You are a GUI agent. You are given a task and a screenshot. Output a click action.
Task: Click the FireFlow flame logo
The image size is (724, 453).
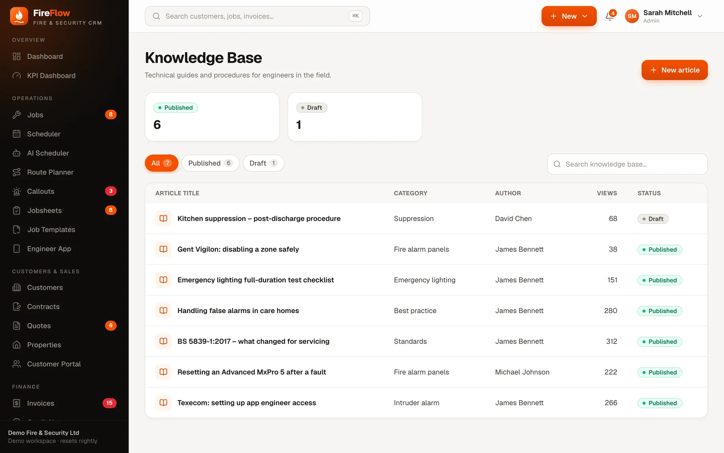point(19,16)
